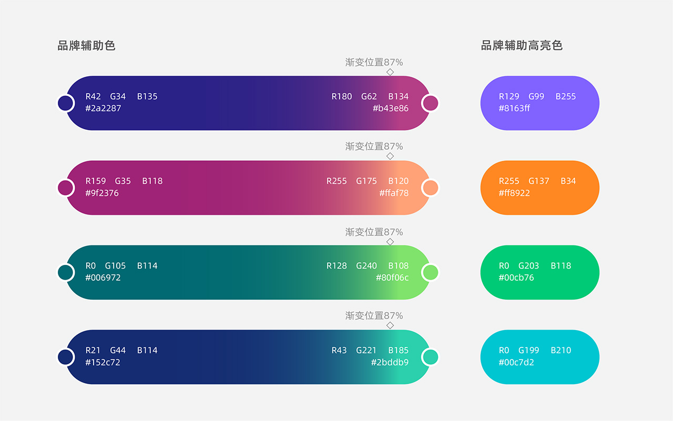Choose the cyan #00c7d2 highlight swatch
This screenshot has width=673, height=421.
click(x=539, y=357)
